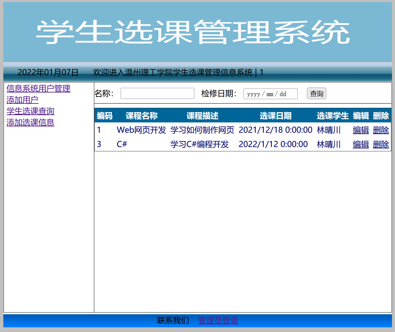Go to 学生选课查询 page
This screenshot has width=395, height=332.
(x=31, y=111)
